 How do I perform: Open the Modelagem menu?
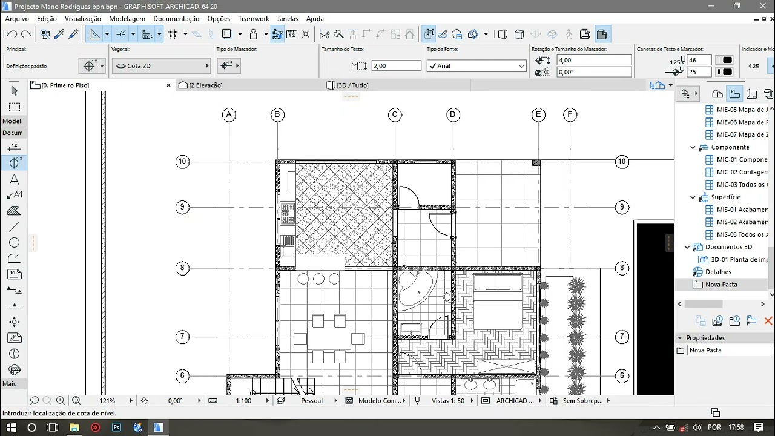pyautogui.click(x=127, y=19)
